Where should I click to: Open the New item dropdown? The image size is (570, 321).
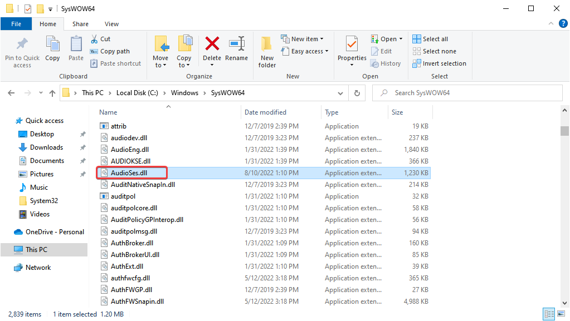(x=302, y=39)
